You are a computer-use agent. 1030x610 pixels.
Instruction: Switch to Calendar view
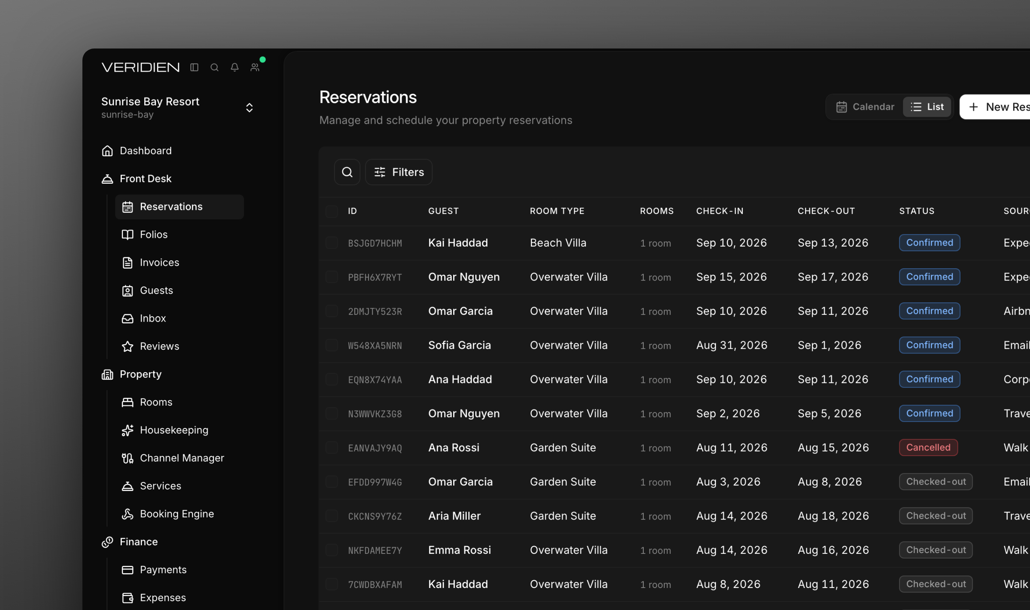[x=865, y=107]
